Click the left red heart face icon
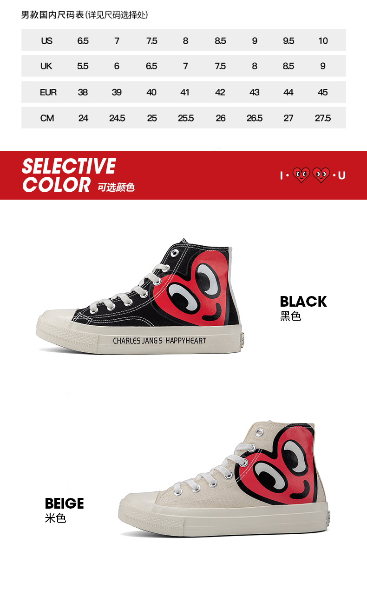 [x=301, y=175]
